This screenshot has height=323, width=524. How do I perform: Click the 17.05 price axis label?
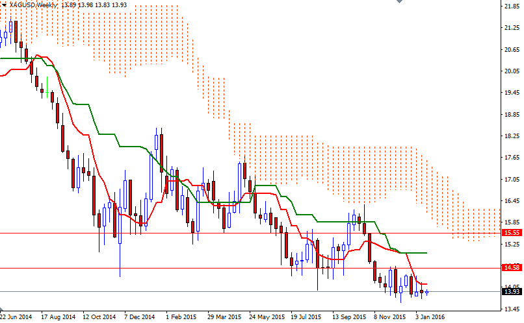pos(512,179)
